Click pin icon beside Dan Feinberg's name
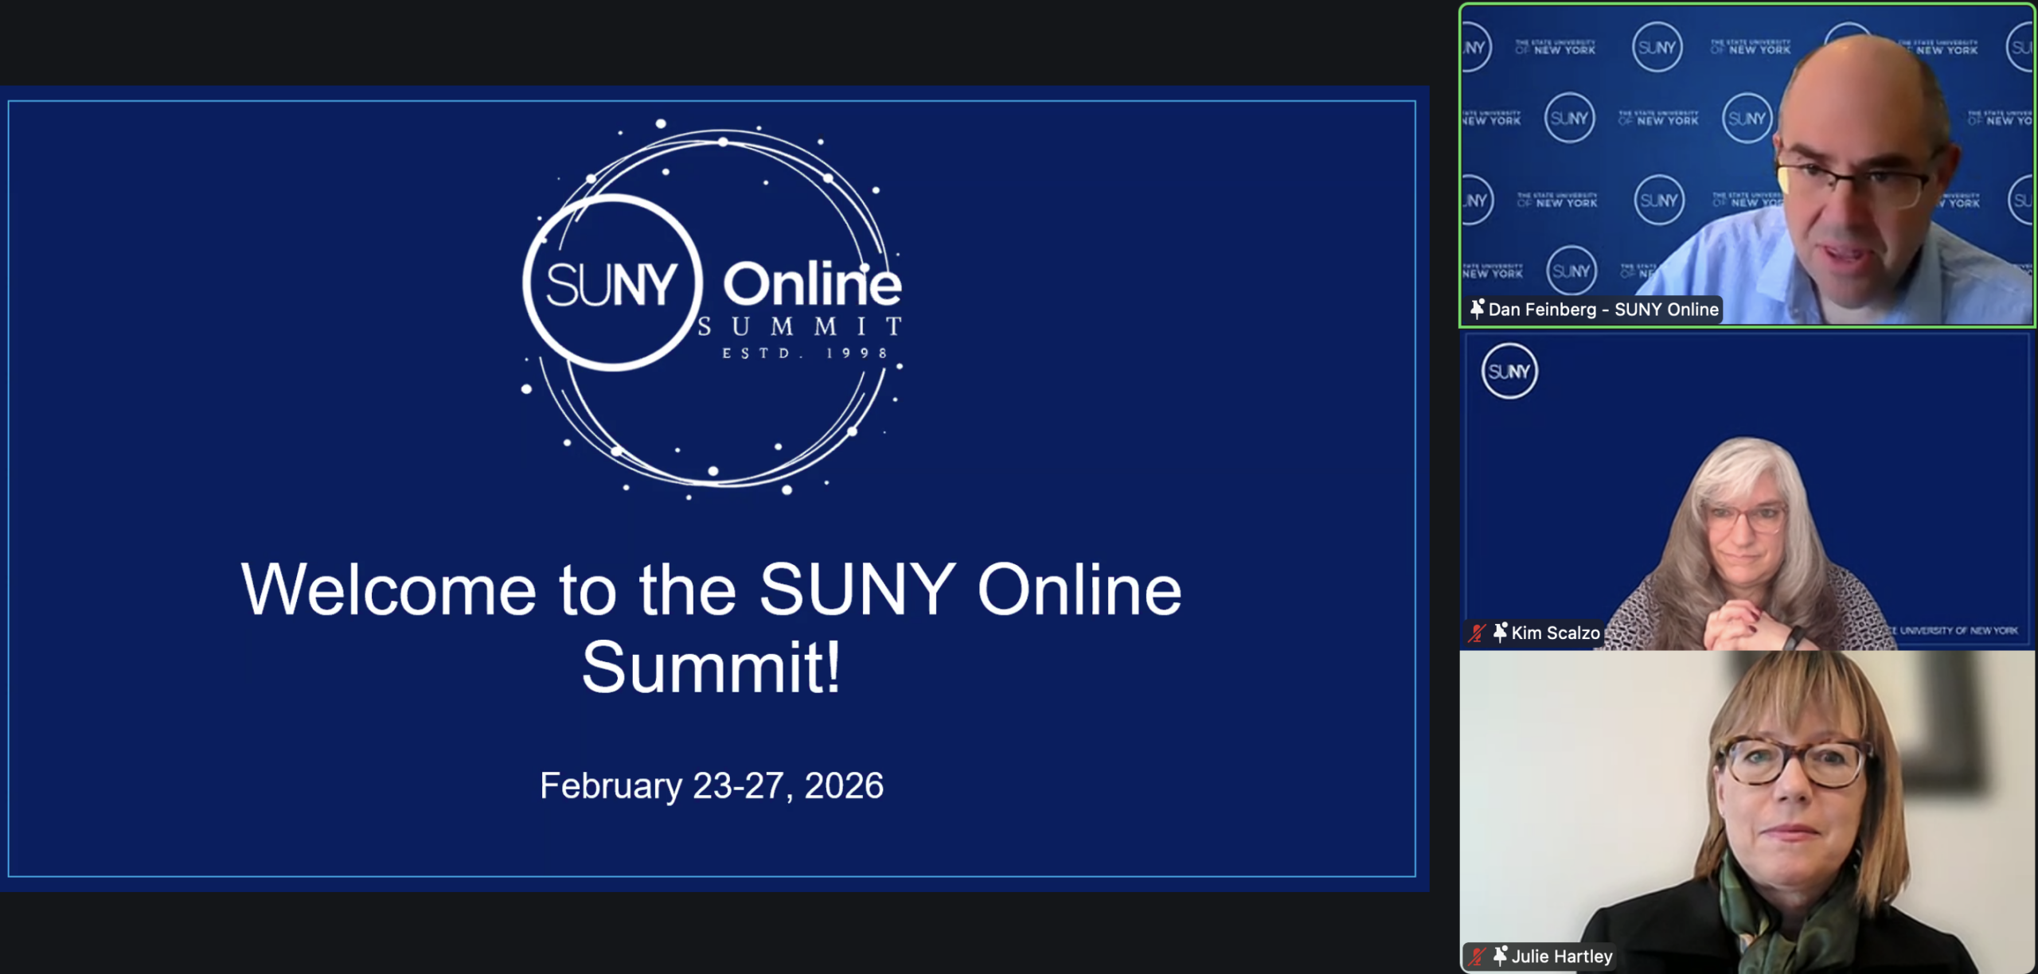 coord(1477,309)
